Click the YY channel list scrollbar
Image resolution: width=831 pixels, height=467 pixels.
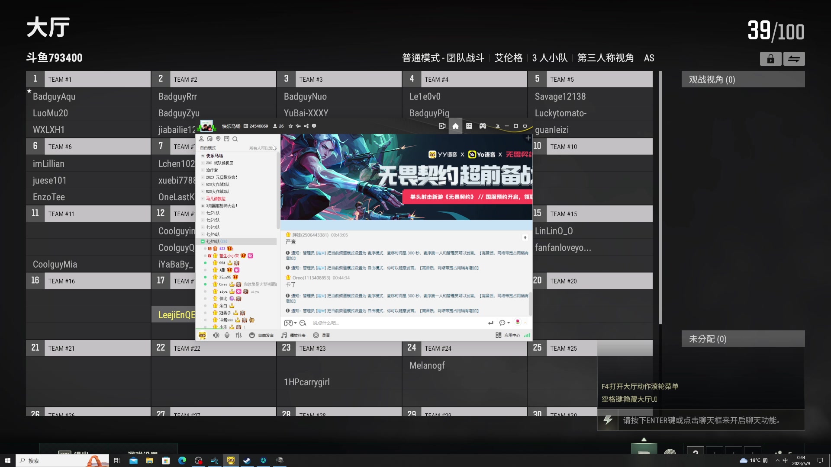278,190
